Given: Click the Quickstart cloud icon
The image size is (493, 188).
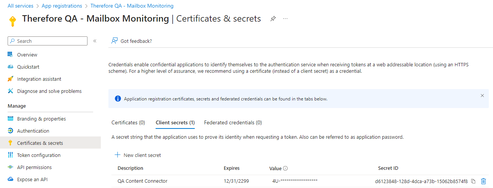Looking at the screenshot, I should pyautogui.click(x=11, y=67).
